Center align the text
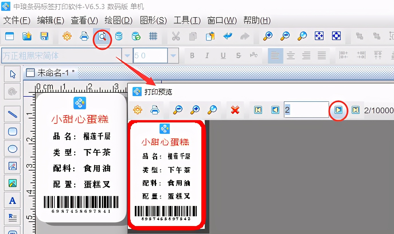This screenshot has height=234, width=394. coord(291,56)
